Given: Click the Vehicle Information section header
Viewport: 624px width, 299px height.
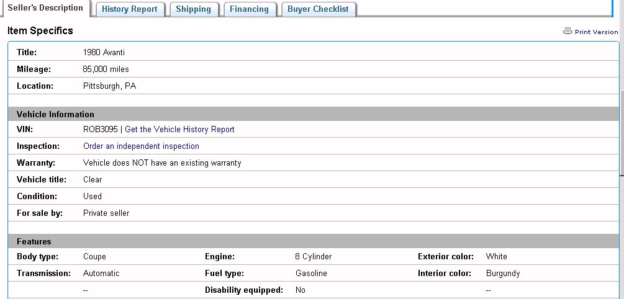Looking at the screenshot, I should pos(56,114).
